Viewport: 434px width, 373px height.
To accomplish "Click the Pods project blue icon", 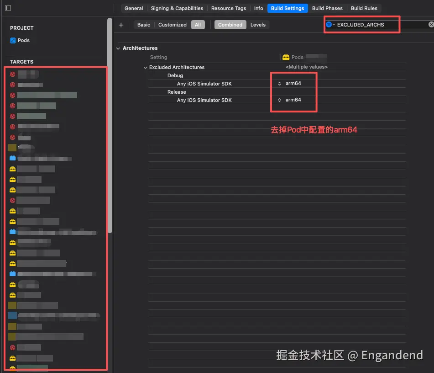I will click(x=13, y=41).
